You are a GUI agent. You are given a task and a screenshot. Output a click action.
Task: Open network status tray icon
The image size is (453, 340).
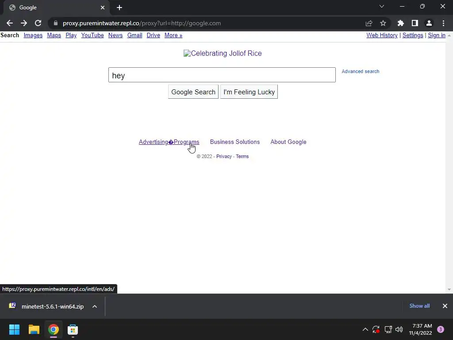point(388,329)
